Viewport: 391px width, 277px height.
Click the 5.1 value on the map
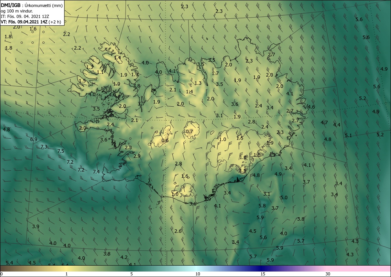pyautogui.click(x=348, y=136)
